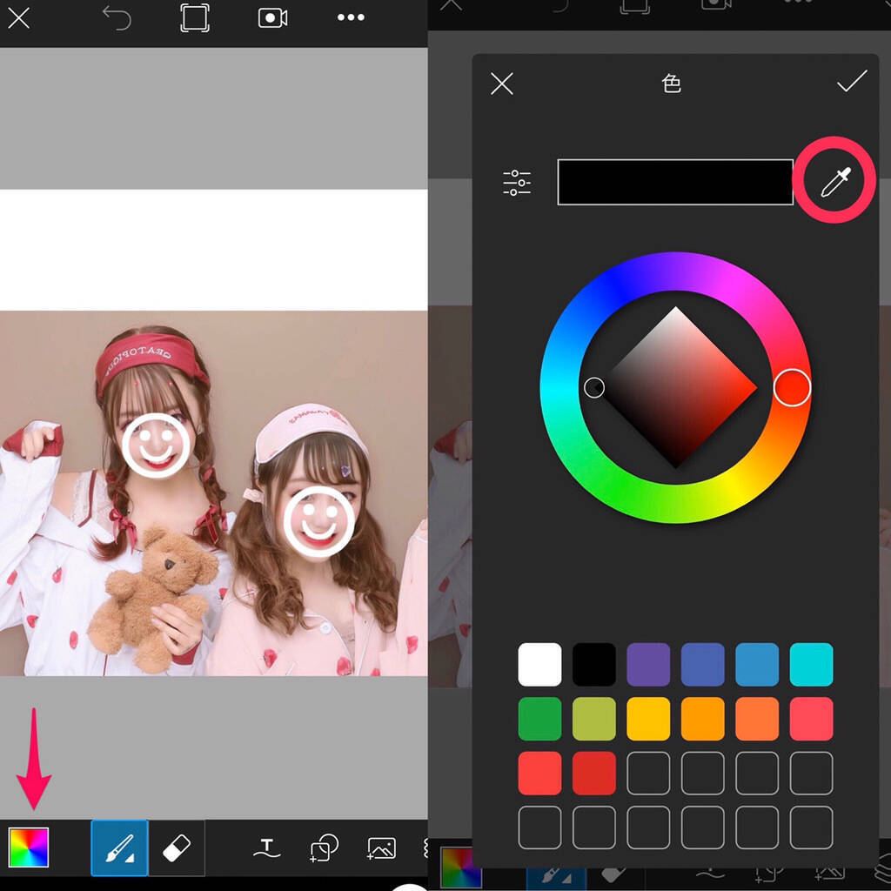The width and height of the screenshot is (891, 891).
Task: Select the eraser tool
Action: coord(177,847)
